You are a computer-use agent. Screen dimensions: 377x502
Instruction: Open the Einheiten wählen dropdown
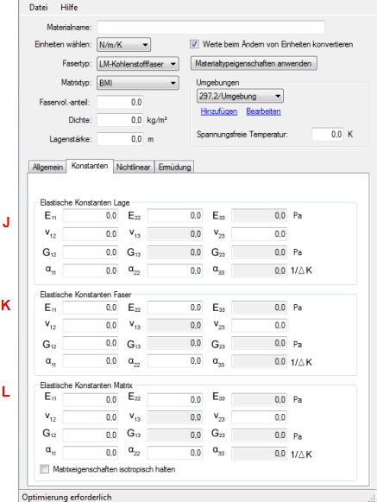pos(123,45)
